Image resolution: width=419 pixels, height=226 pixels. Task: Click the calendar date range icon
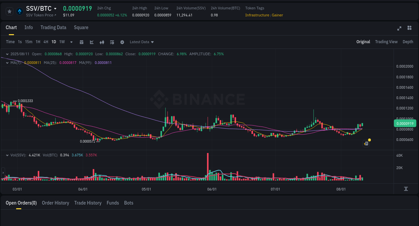click(x=81, y=42)
